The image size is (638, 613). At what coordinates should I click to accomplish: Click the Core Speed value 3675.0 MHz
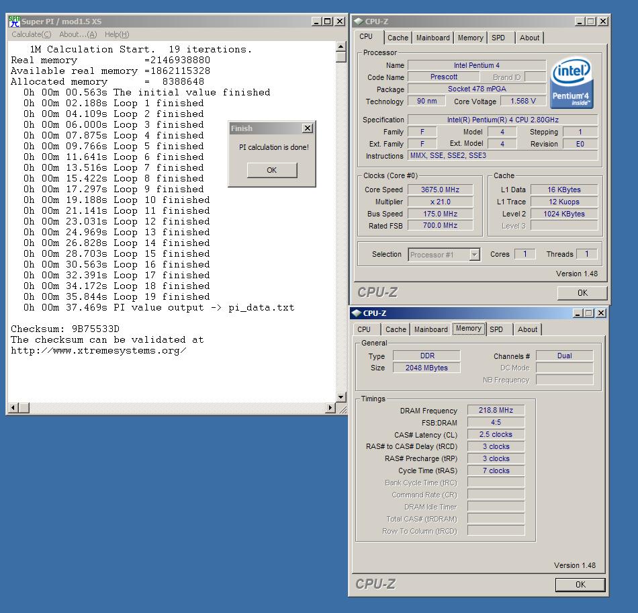(x=441, y=190)
